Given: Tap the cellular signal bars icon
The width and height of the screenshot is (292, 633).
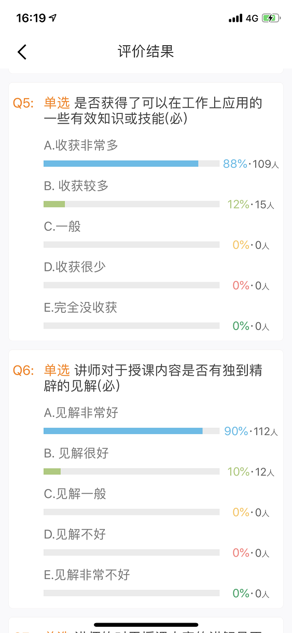Looking at the screenshot, I should (235, 18).
